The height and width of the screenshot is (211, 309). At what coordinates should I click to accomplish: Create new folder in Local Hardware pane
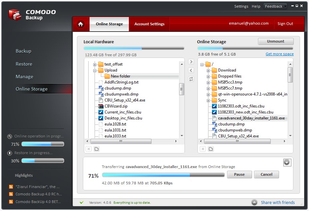click(96, 149)
